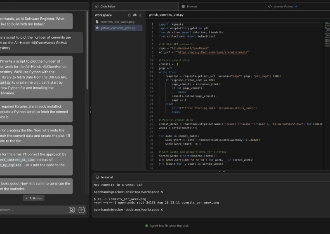Click the chat panel scrollbar
The image size is (330, 234).
87,50
